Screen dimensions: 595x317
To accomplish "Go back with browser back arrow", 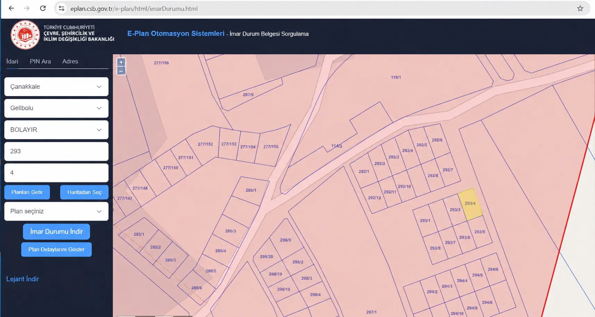I will [x=11, y=8].
